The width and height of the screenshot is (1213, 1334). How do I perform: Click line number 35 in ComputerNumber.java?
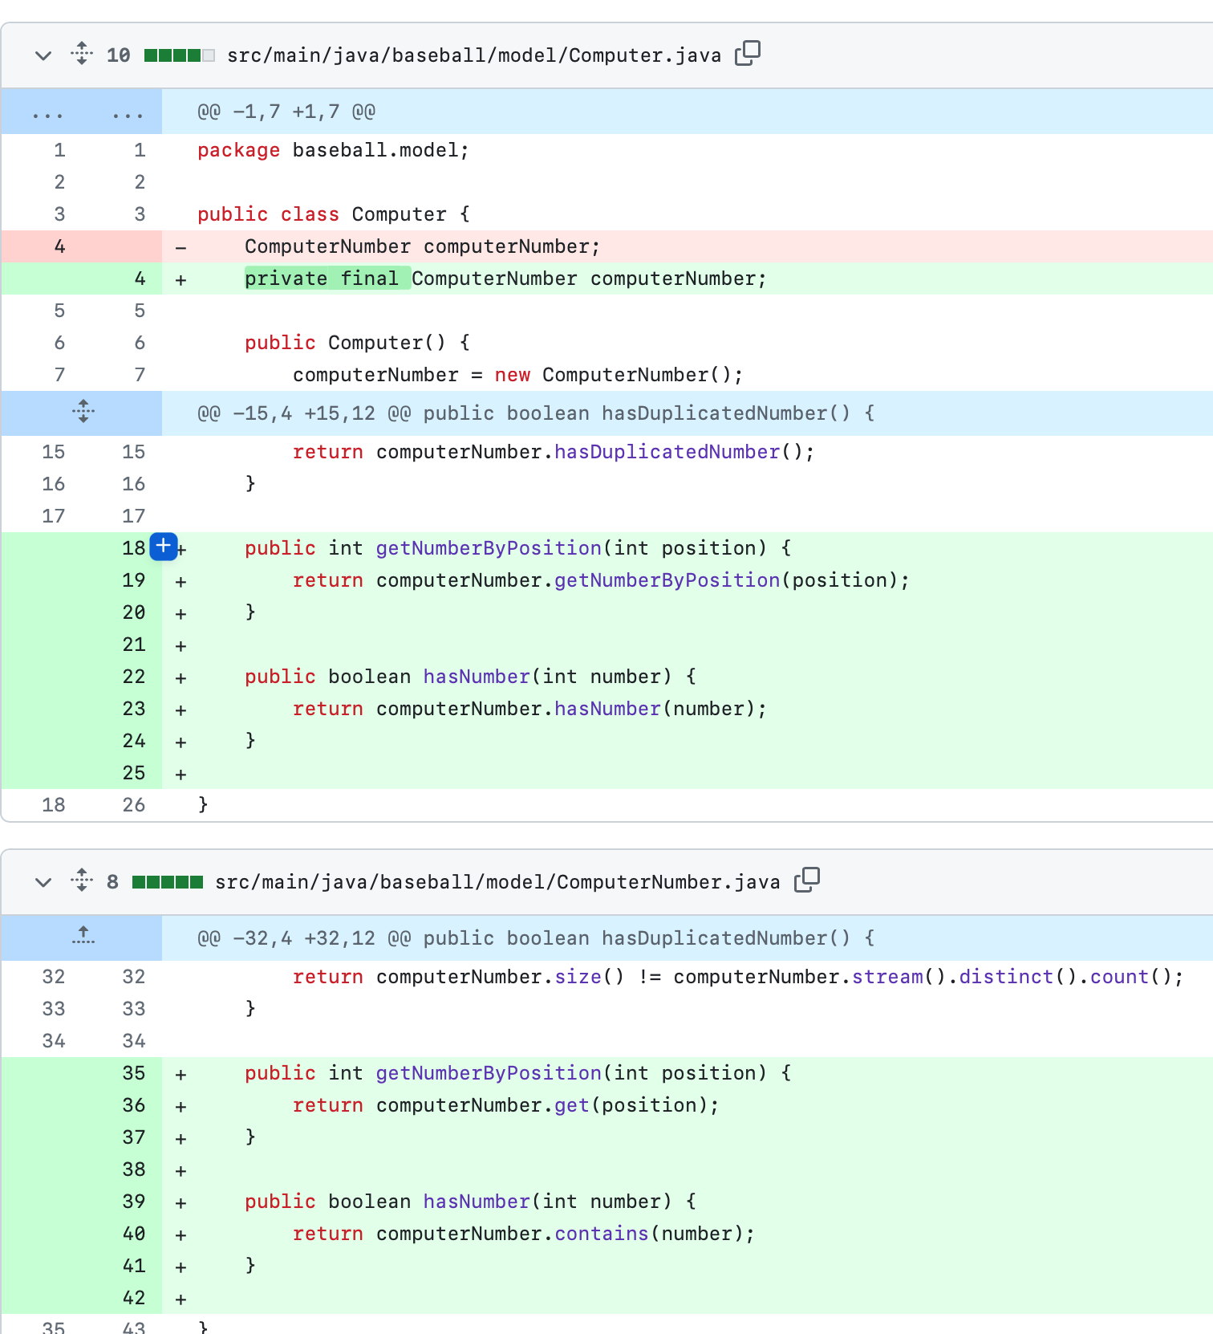point(134,1073)
